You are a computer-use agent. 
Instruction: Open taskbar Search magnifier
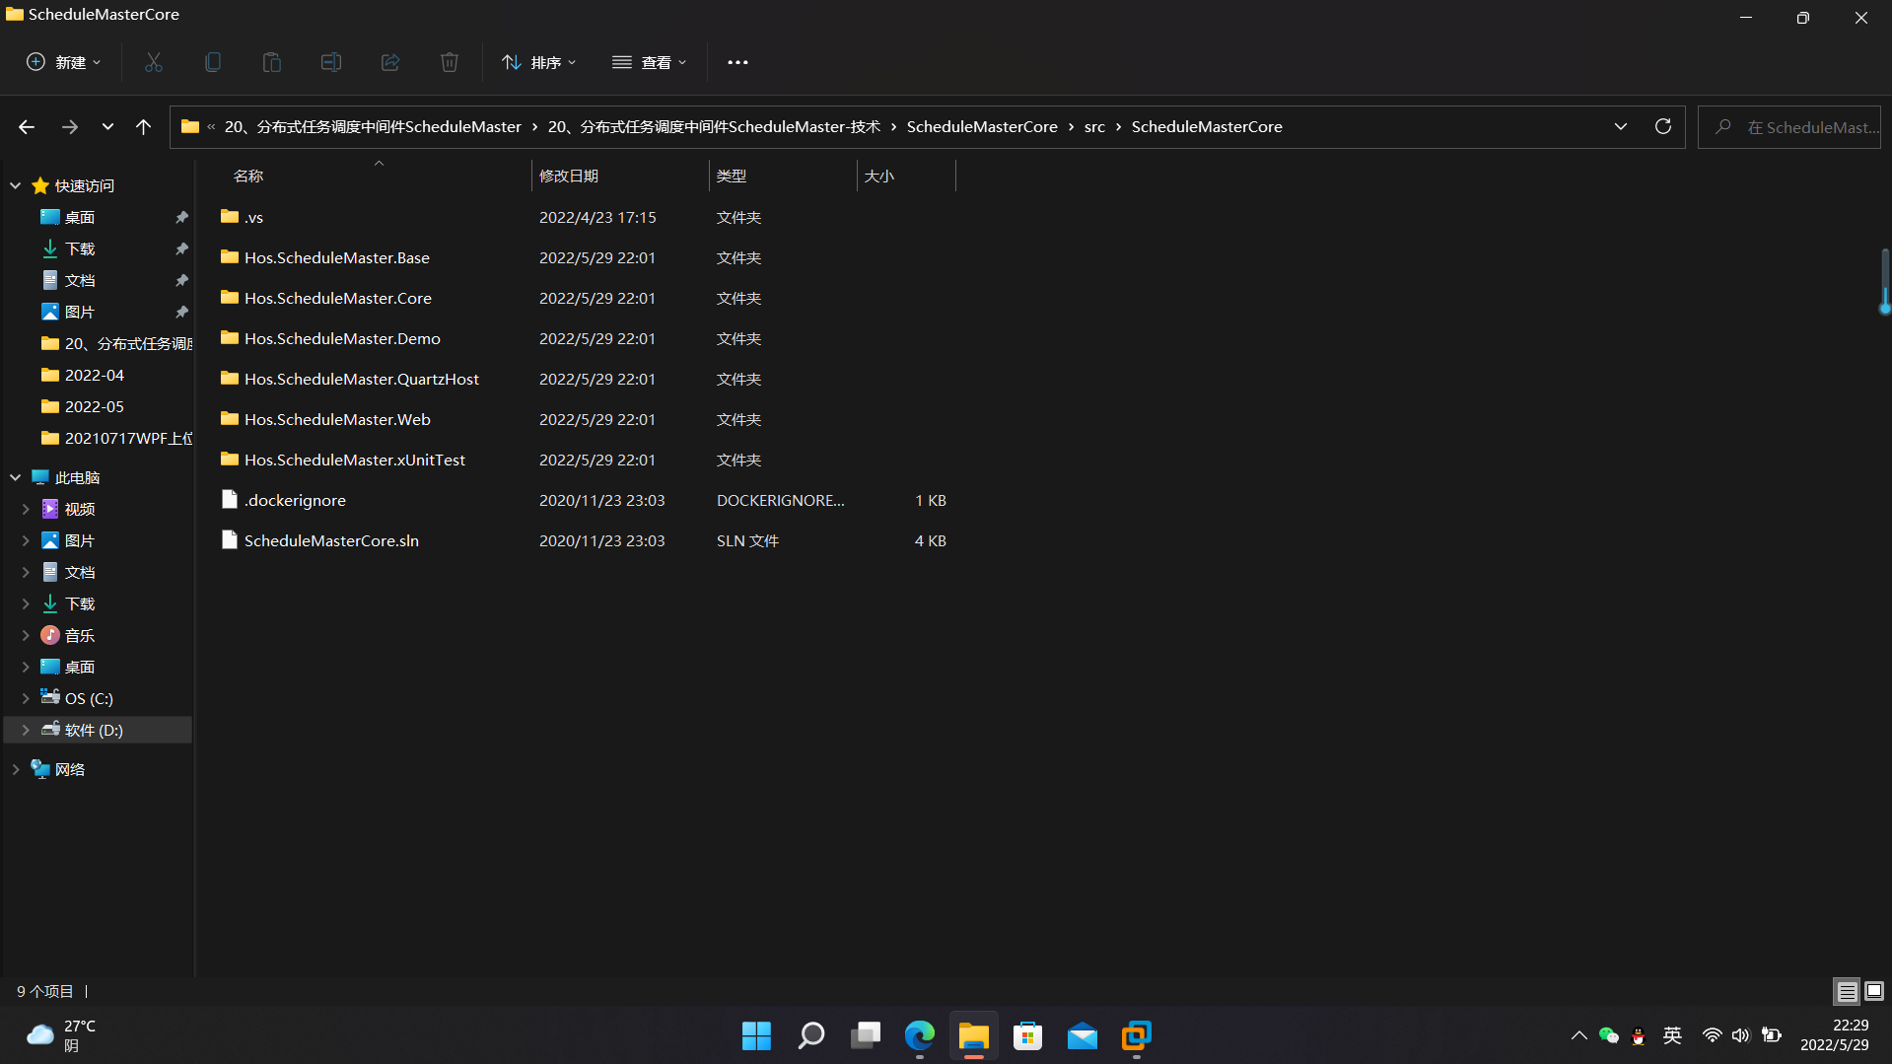click(x=810, y=1035)
